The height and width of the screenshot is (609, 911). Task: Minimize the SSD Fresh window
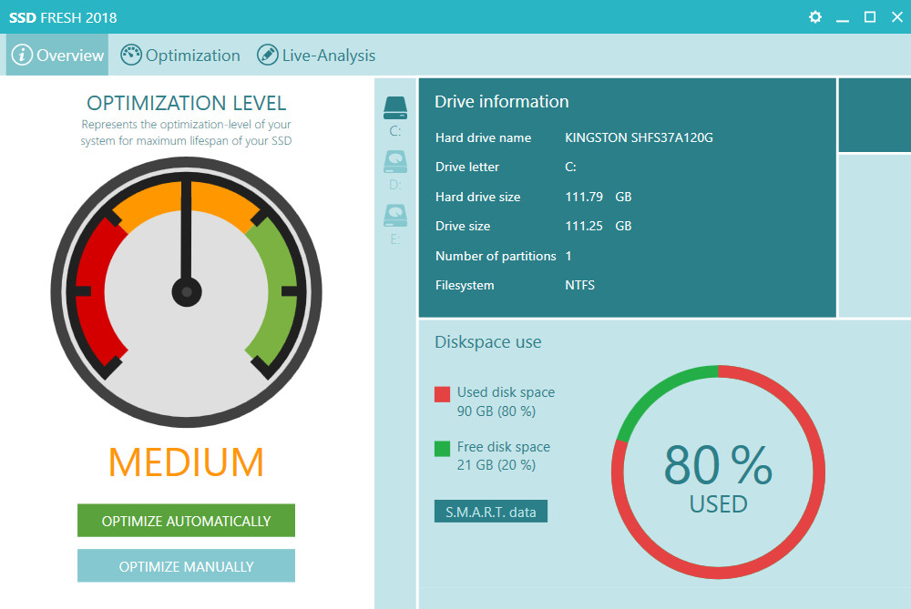[x=843, y=17]
